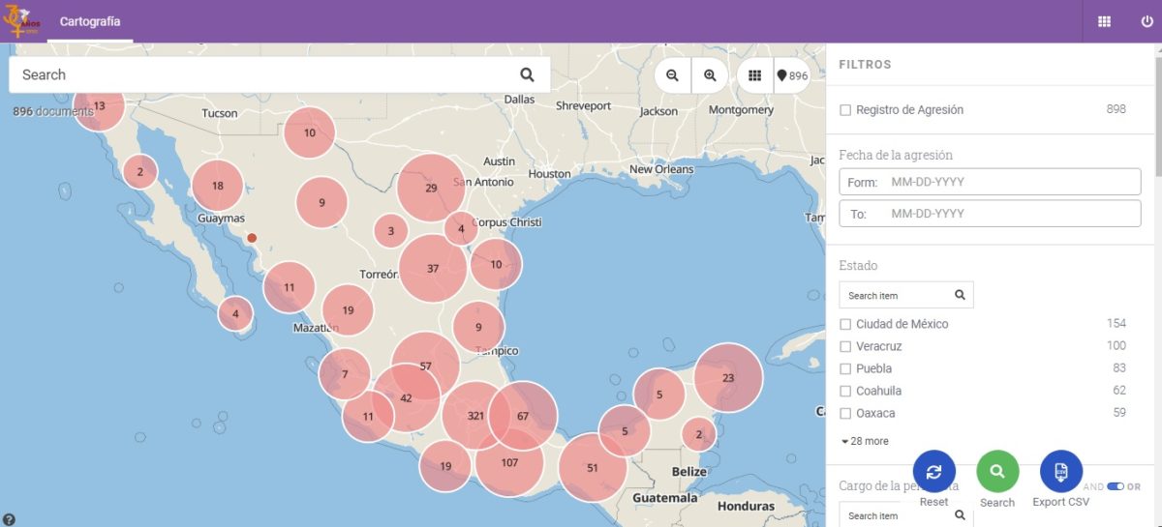Screen dimensions: 1162x527
Task: Tick the Ciudad de México checkbox
Action: 845,324
